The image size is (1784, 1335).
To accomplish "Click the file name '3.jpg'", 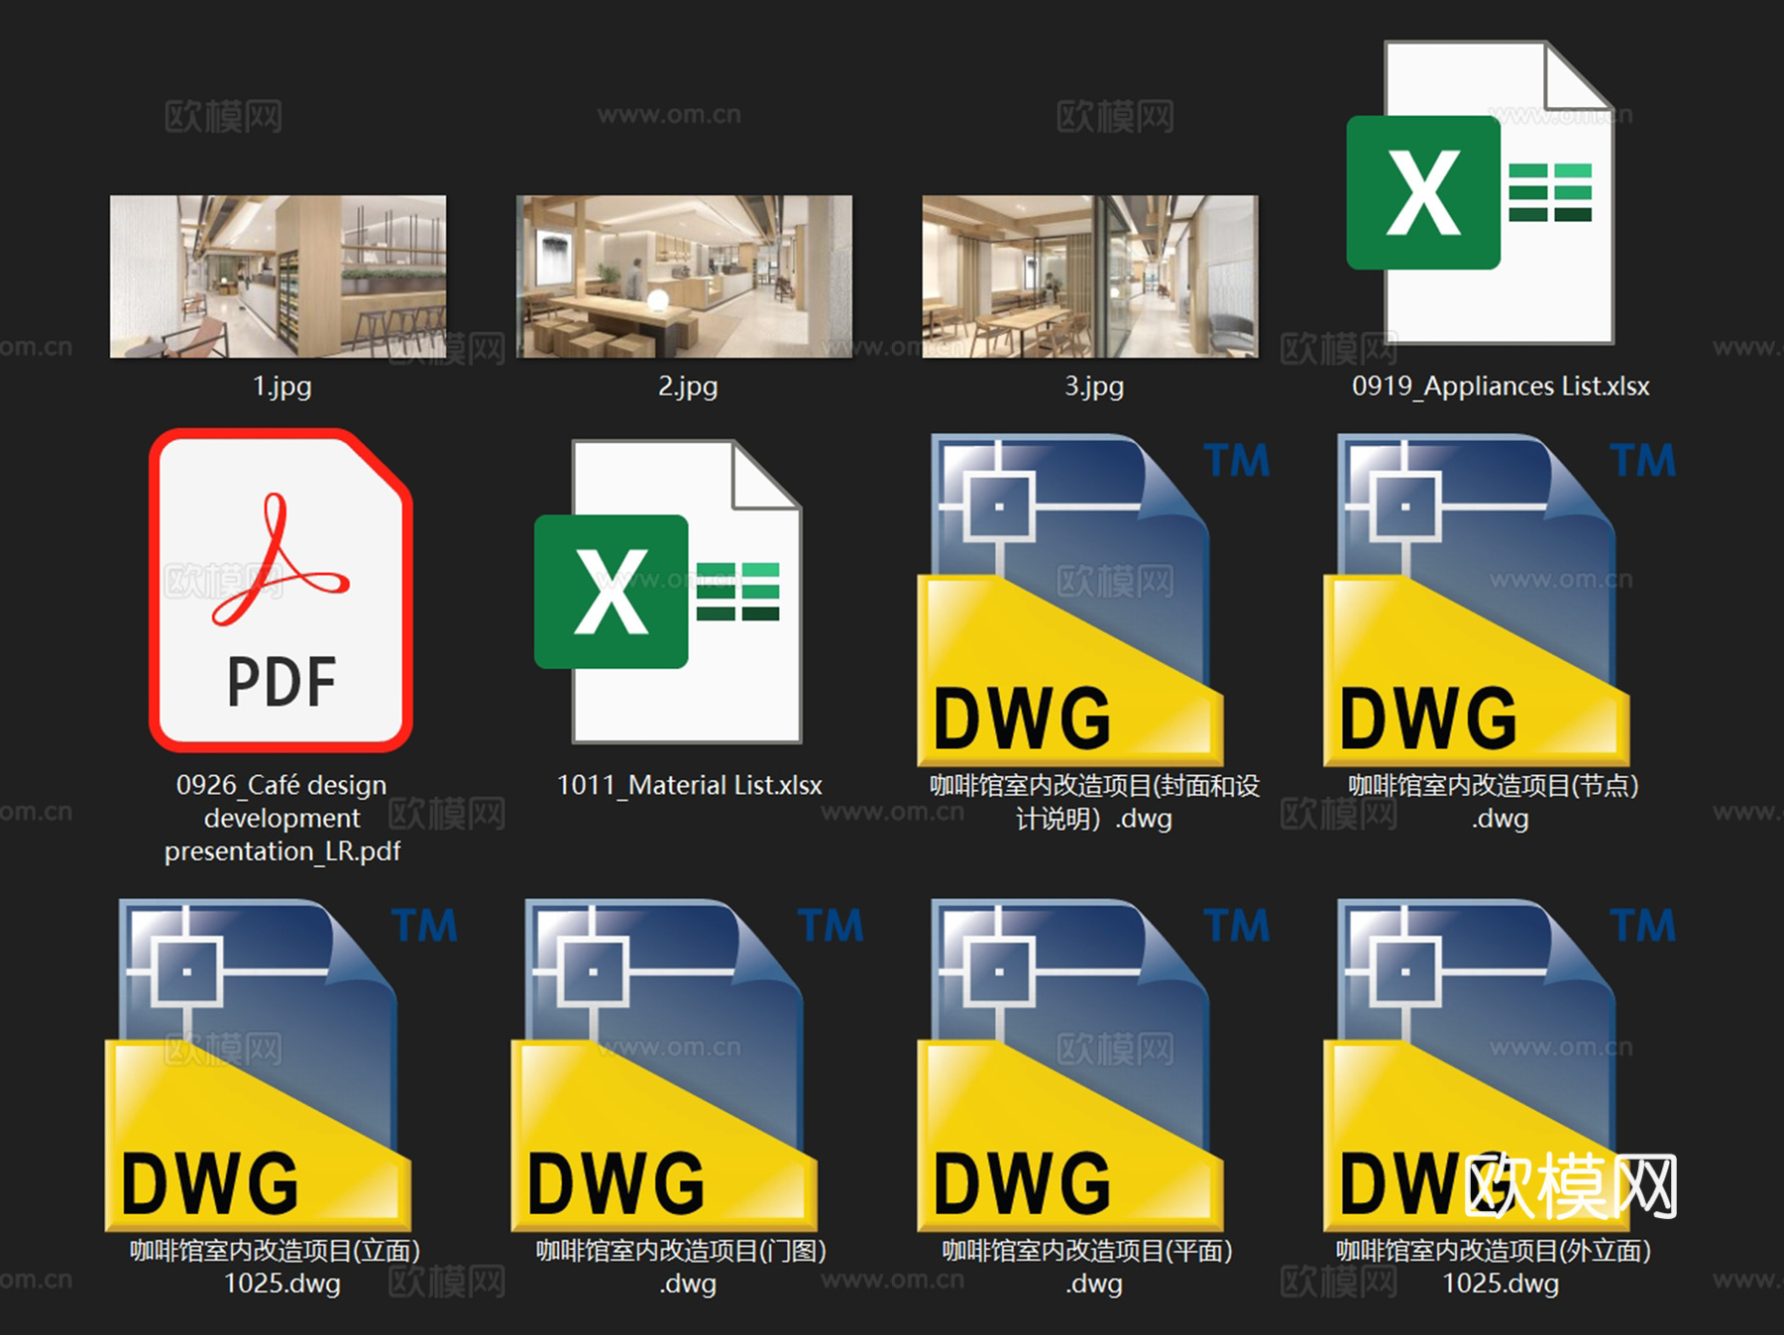I will tap(1094, 387).
